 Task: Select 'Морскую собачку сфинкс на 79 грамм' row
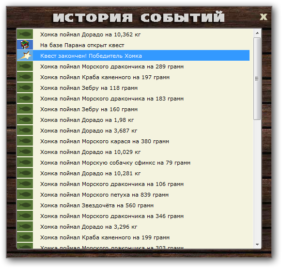point(133,162)
